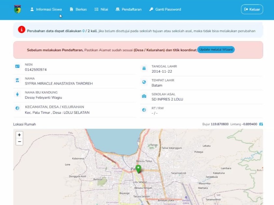Click the globe icon beside Tempat Lahir

(x=144, y=82)
